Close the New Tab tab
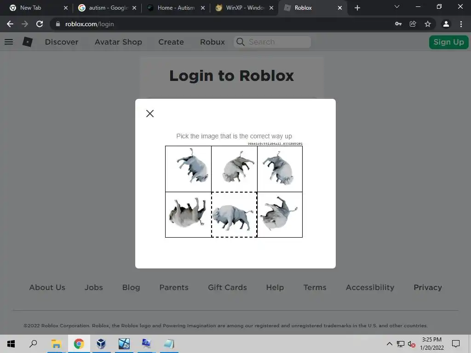The image size is (471, 353). coord(66,8)
